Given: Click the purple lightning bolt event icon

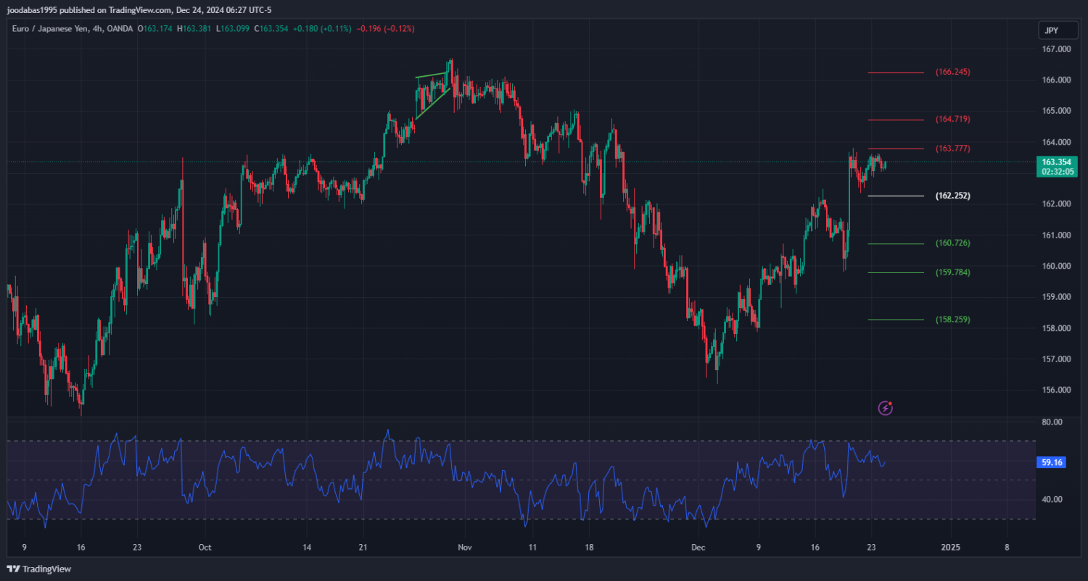Looking at the screenshot, I should pos(885,408).
